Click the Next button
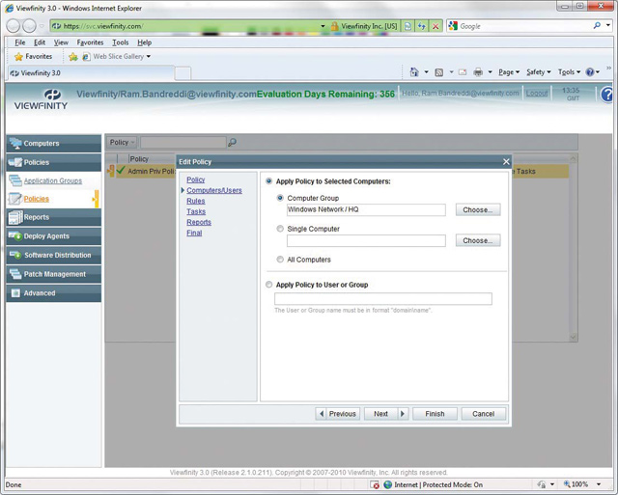The height and width of the screenshot is (495, 618). [x=386, y=414]
